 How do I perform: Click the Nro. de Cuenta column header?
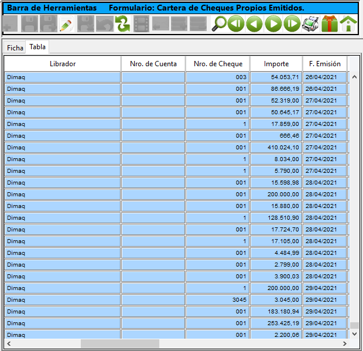153,64
